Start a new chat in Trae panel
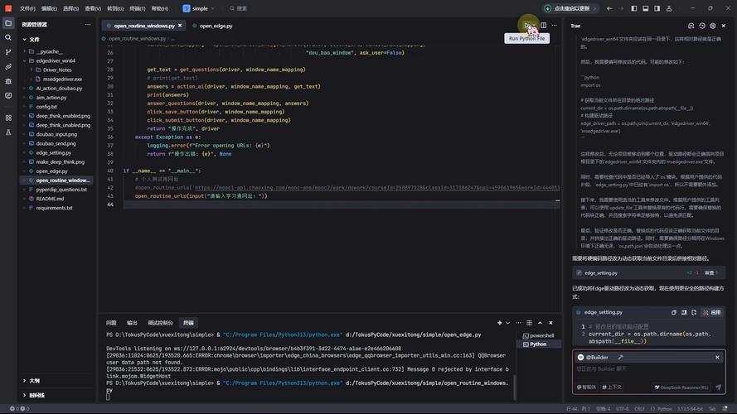The width and height of the screenshot is (737, 414). [691, 26]
